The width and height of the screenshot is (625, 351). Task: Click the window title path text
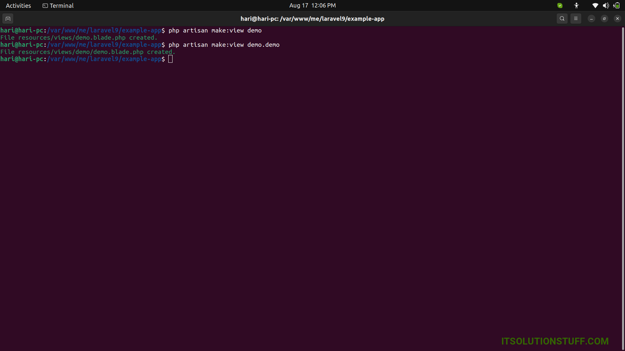(312, 19)
